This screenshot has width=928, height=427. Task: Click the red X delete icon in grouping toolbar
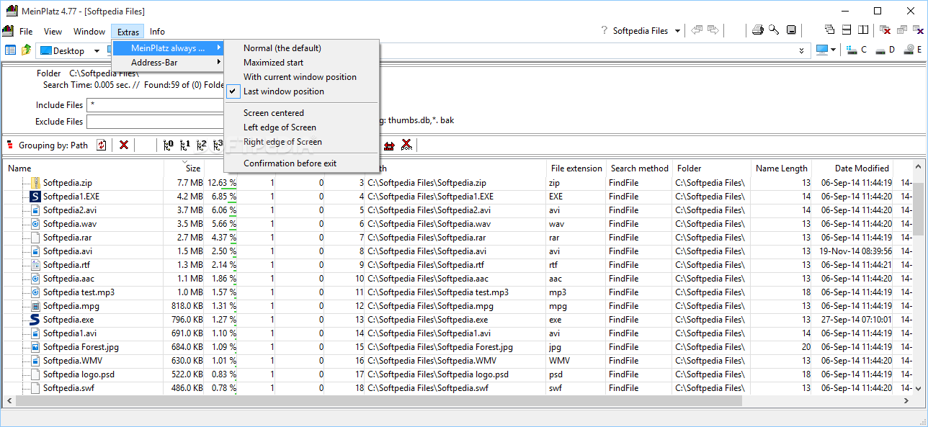coord(124,145)
